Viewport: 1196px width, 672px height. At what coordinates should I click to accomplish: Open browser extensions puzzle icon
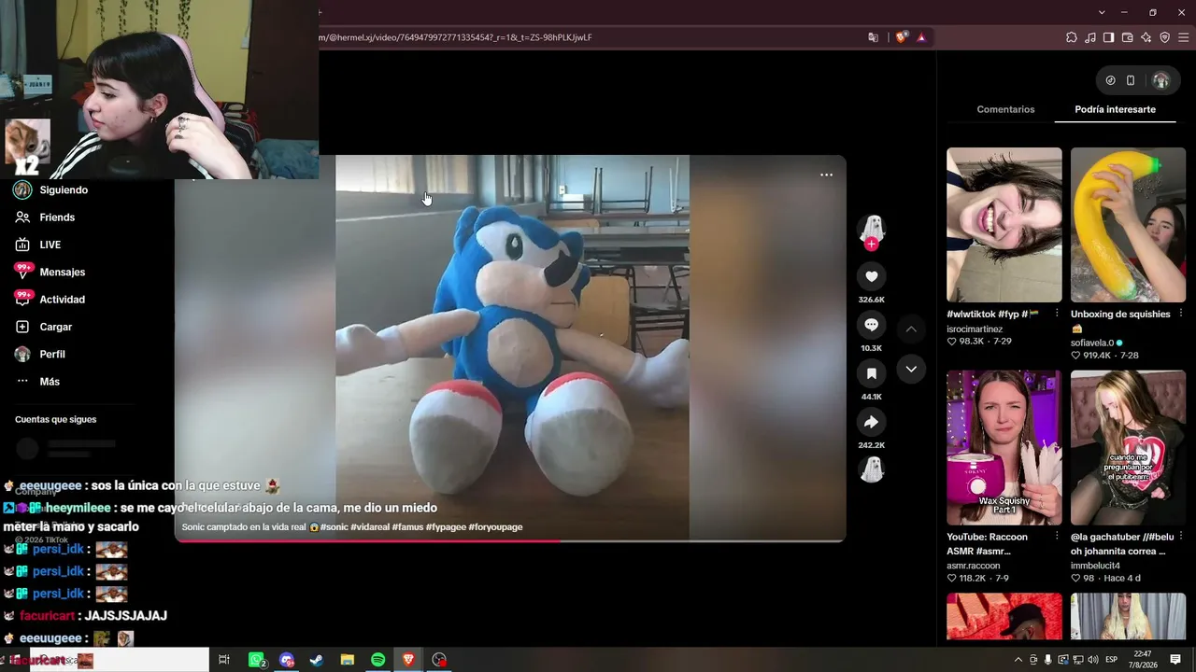point(1072,37)
